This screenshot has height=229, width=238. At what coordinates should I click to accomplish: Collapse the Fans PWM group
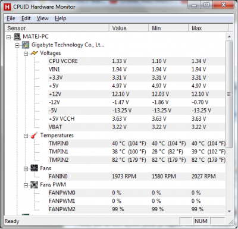pos(26,186)
